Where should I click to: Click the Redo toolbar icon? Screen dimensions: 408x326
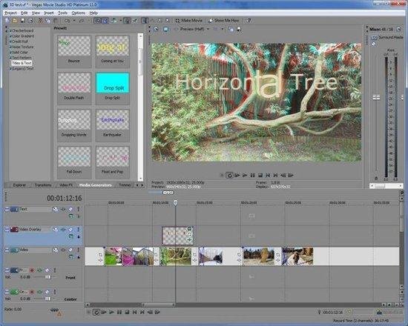pyautogui.click(x=82, y=21)
